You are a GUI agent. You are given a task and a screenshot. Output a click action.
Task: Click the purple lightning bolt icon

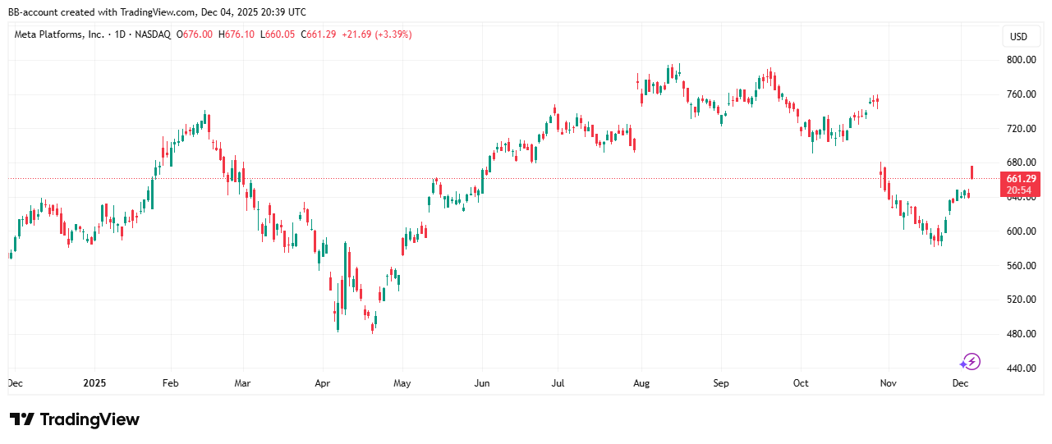971,362
